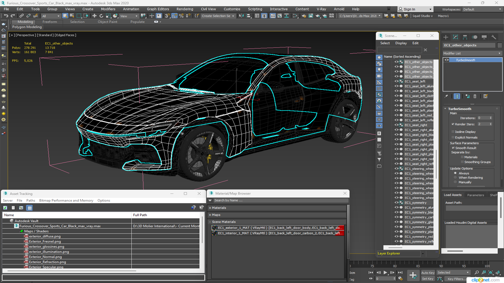The image size is (504, 283).
Task: Click the Sign In button
Action: click(x=415, y=9)
